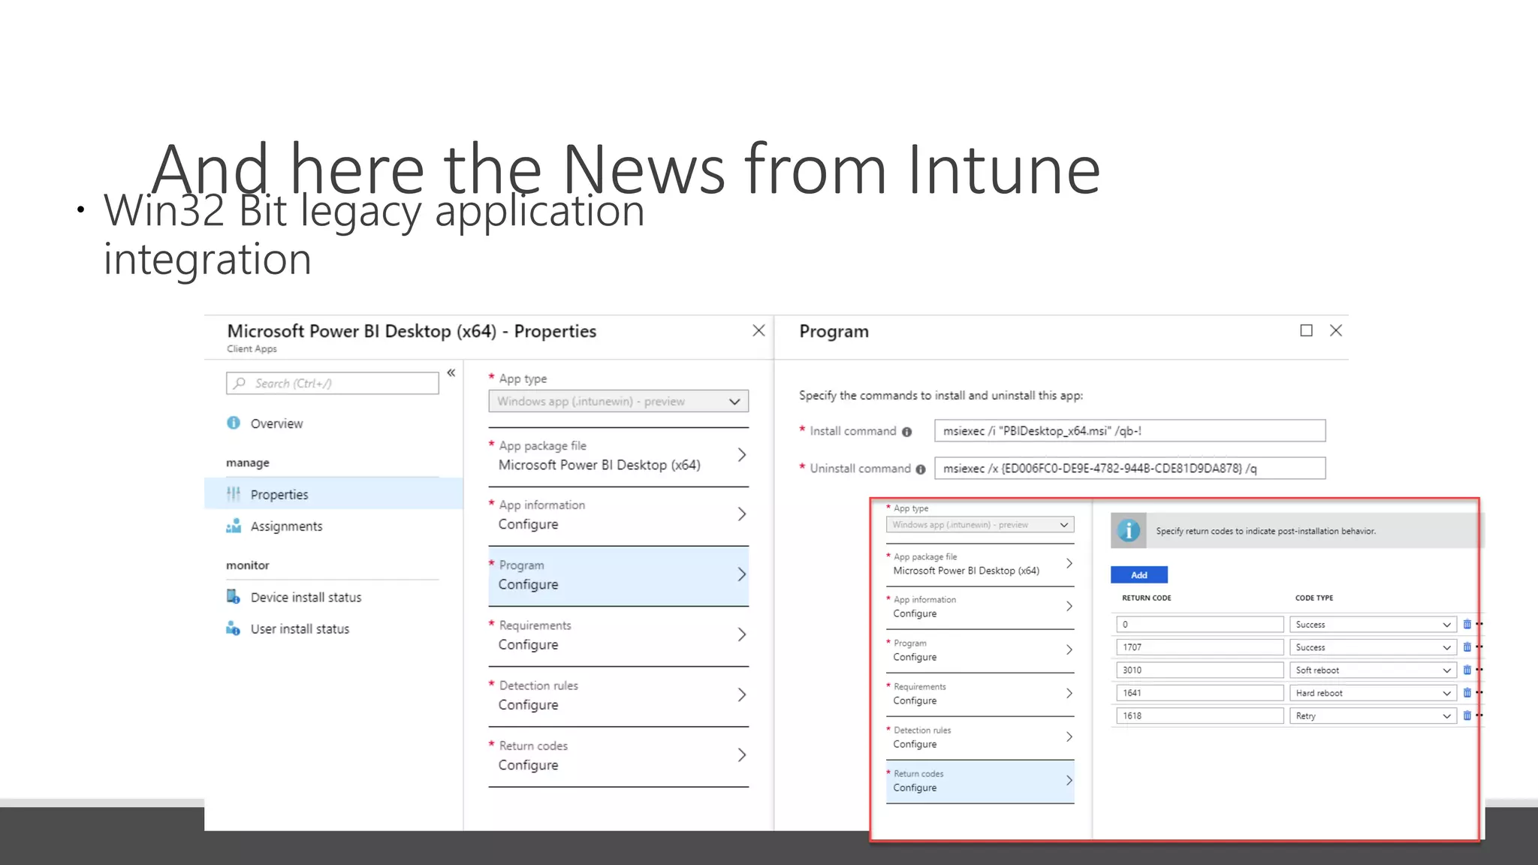Image resolution: width=1538 pixels, height=865 pixels.
Task: Close the Properties blade
Action: click(x=759, y=330)
